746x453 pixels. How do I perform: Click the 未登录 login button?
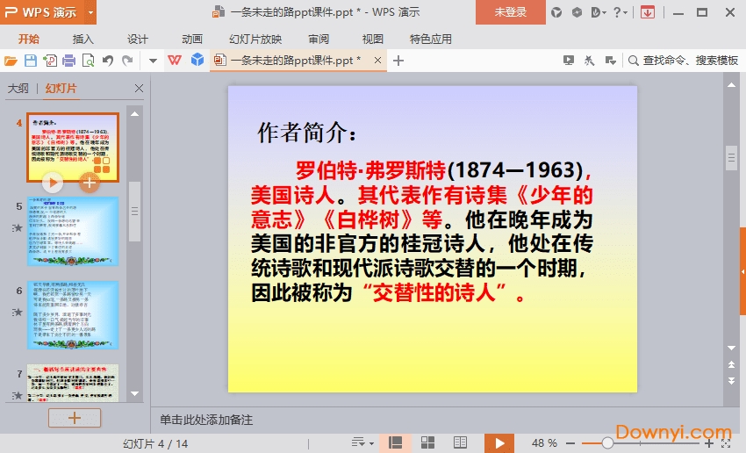tap(511, 12)
